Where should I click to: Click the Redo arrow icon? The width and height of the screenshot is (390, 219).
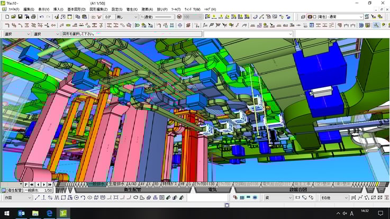(x=49, y=17)
